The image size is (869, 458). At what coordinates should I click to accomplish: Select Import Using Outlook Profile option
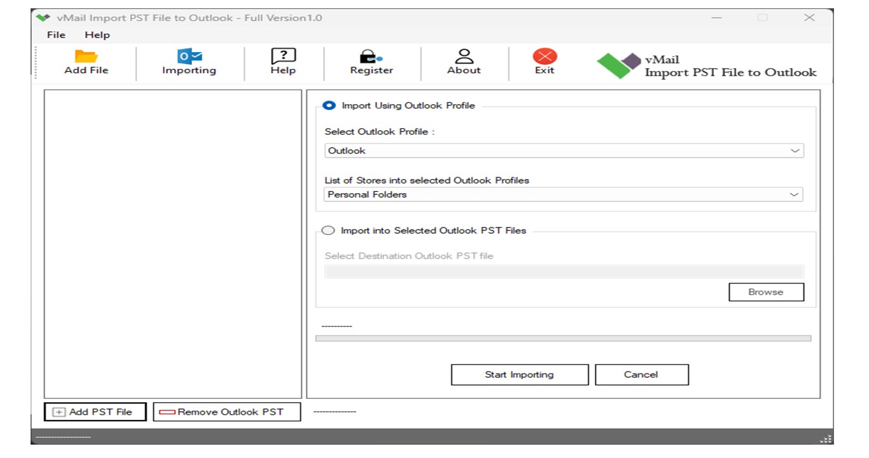329,105
